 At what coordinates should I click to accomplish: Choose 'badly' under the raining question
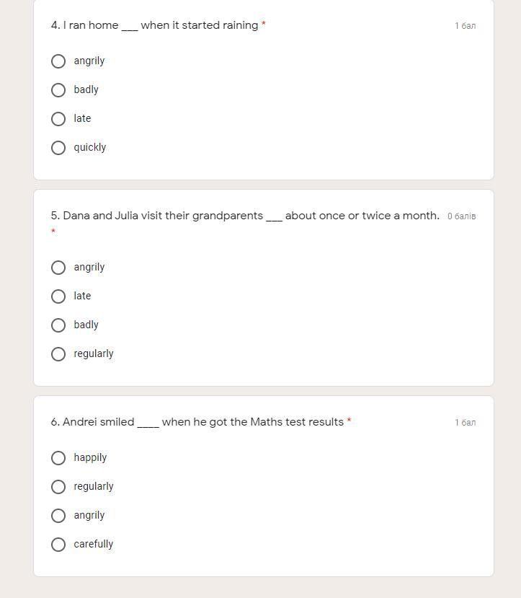(58, 90)
